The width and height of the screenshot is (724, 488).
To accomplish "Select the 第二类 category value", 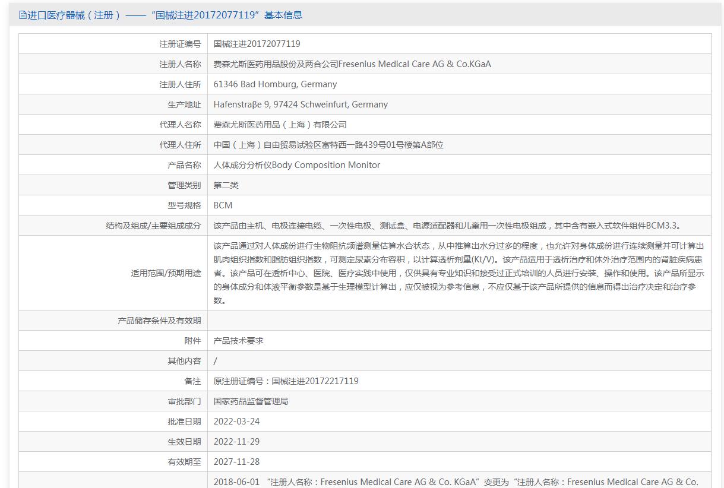I will (226, 185).
